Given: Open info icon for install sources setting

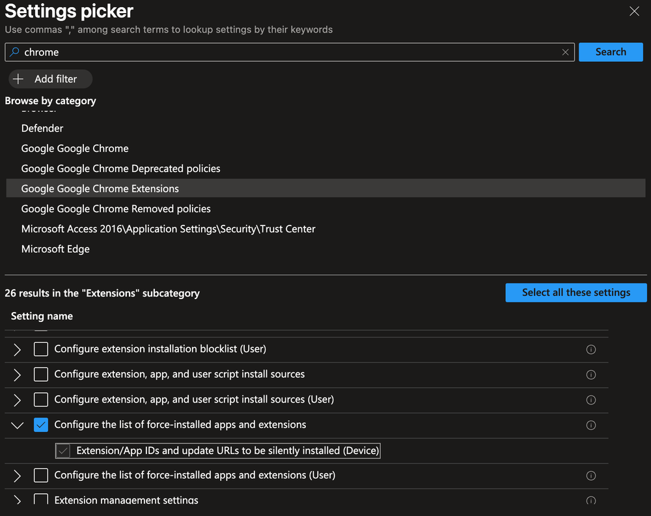Looking at the screenshot, I should (590, 375).
